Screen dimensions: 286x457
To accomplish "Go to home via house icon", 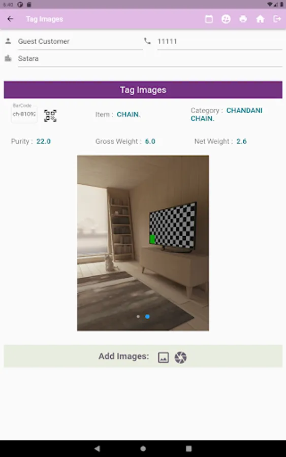I will (x=260, y=19).
